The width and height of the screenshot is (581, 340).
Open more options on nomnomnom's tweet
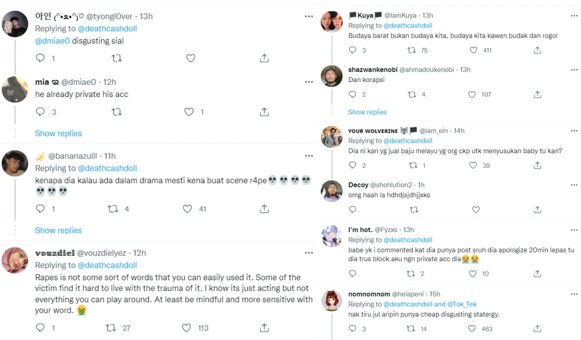[574, 294]
